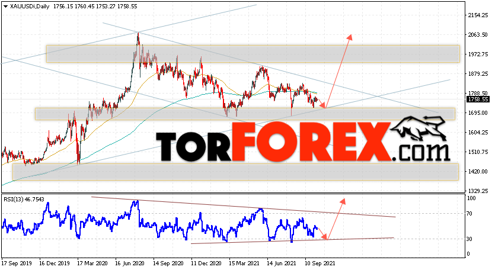Click the 11 Dec 2020 date label
This screenshot has height=270, width=492.
[206, 263]
